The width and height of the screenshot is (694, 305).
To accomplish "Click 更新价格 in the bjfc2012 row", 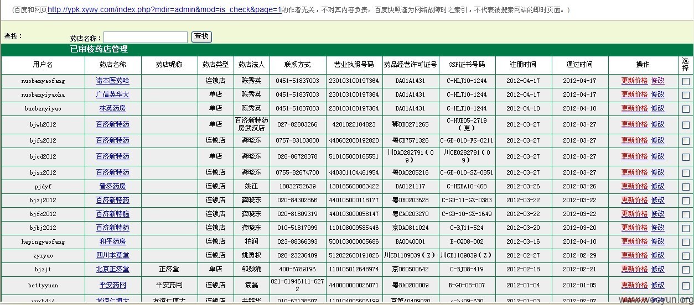I will click(x=634, y=214).
